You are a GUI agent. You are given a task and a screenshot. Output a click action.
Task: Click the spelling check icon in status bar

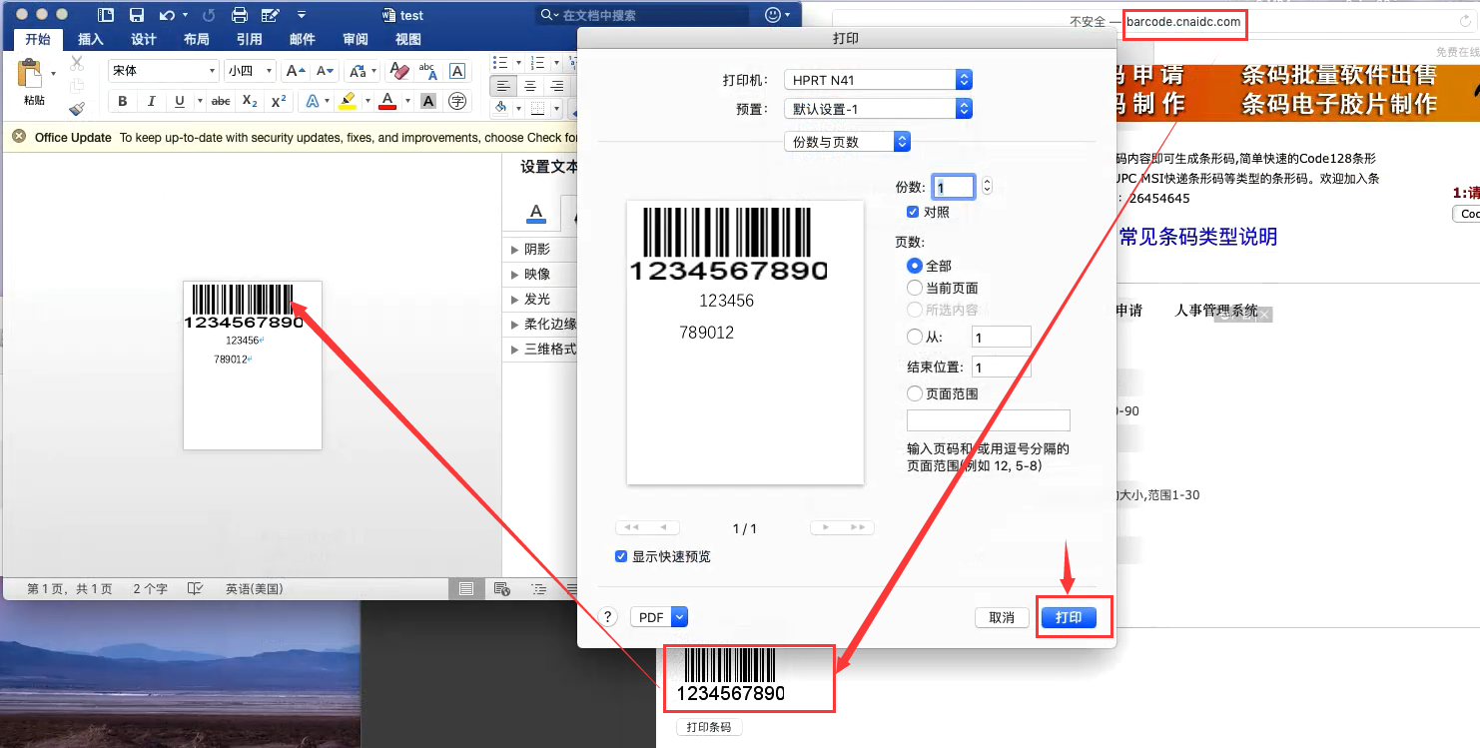pyautogui.click(x=196, y=589)
